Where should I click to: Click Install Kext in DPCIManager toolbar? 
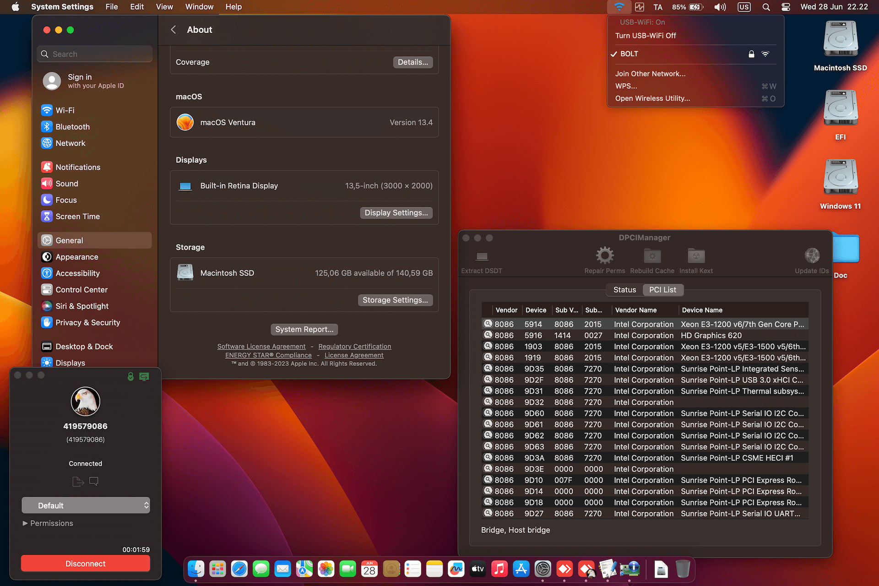[x=696, y=261]
